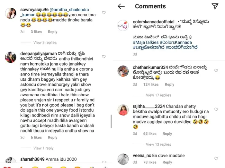Tap heart on rajitha_____2324's comment

pos(216,109)
